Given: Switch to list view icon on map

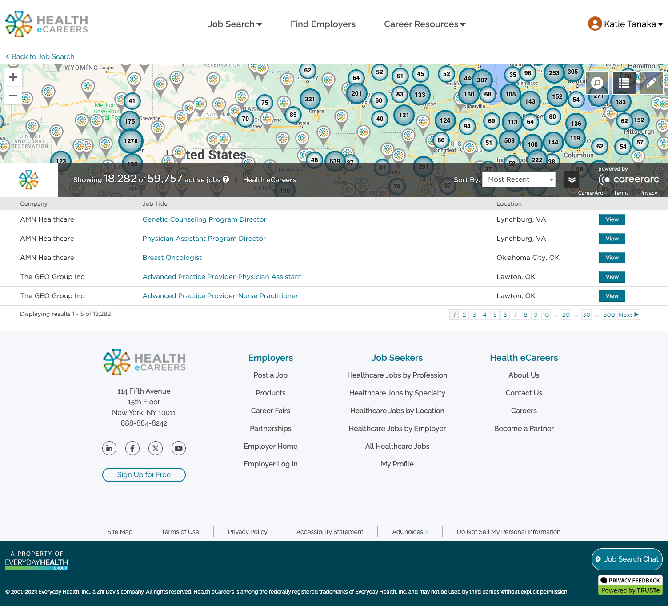Looking at the screenshot, I should [624, 83].
